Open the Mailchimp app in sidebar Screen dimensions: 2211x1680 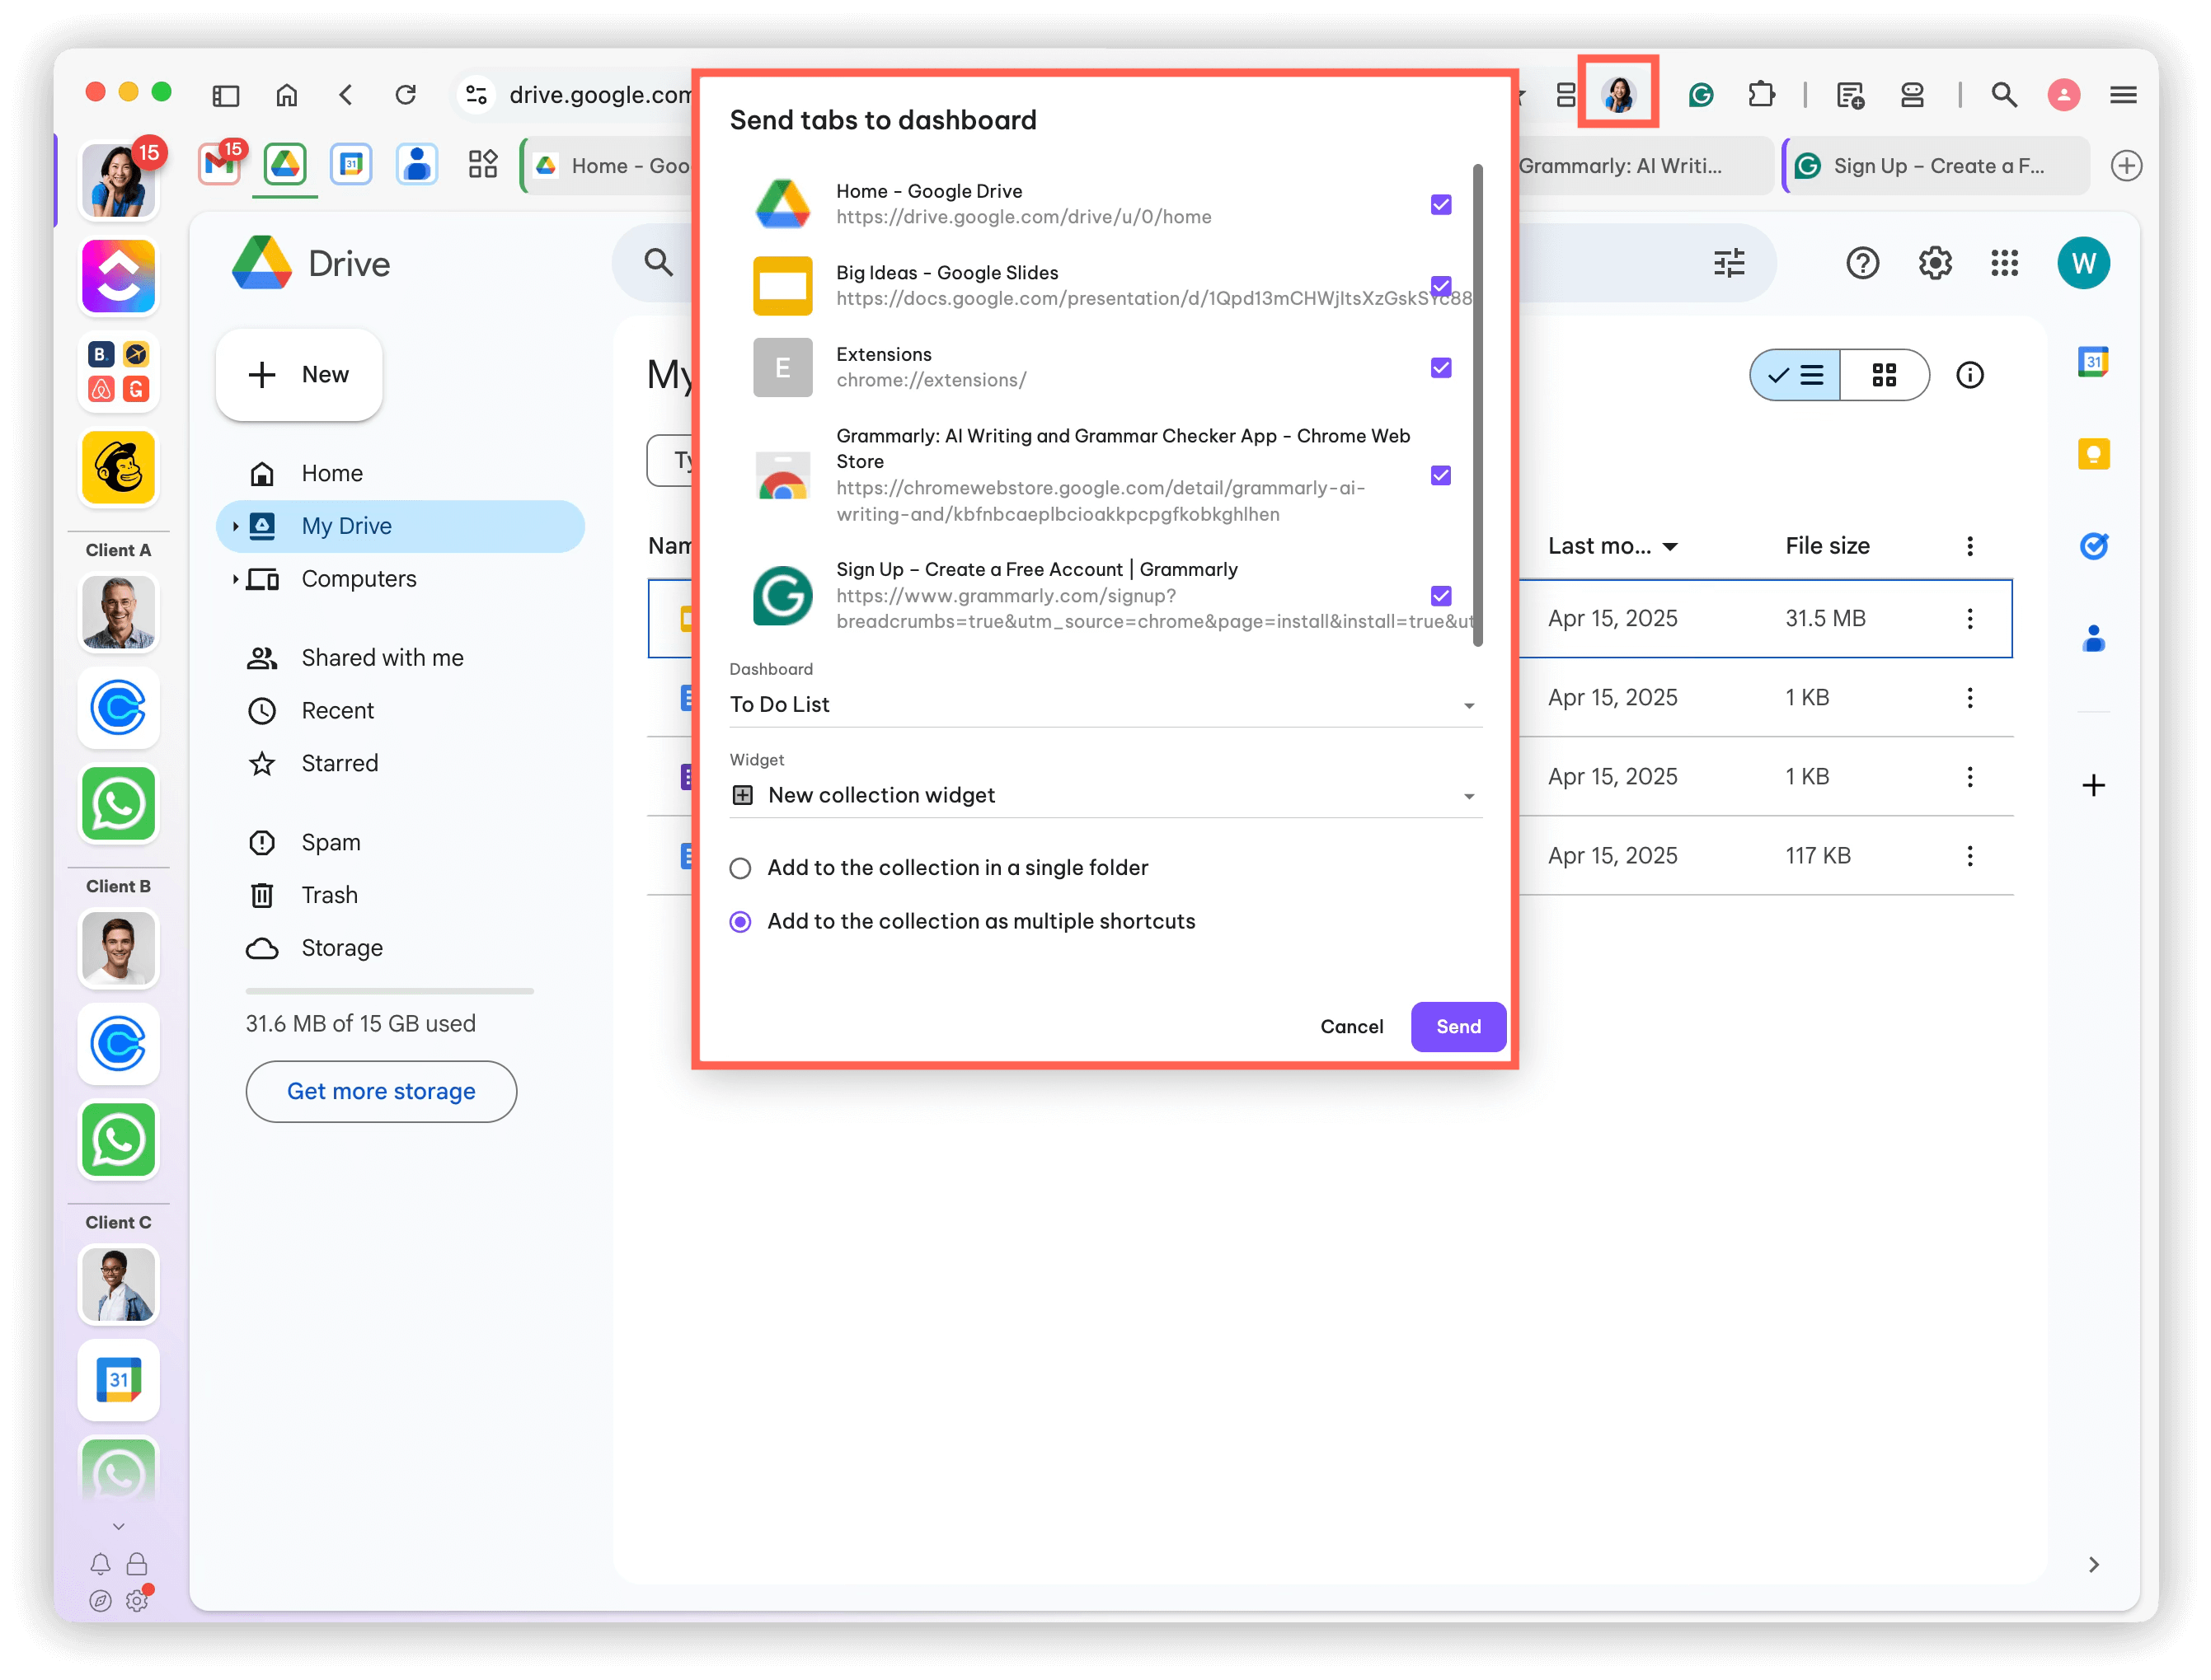pos(118,467)
